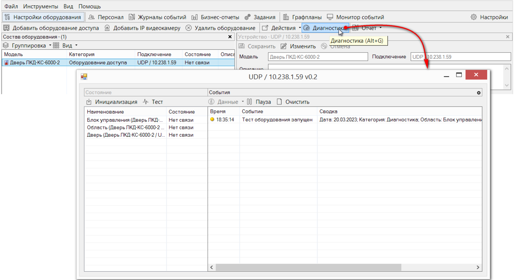Screen dimensions: 514x280
Task: Click Удалить оборудование button
Action: click(x=221, y=28)
